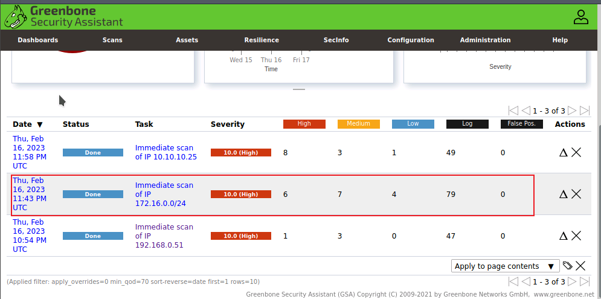Click delta icon for 10.10.10.25 scan report
Viewport: 601px width, 299px height.
coord(563,152)
